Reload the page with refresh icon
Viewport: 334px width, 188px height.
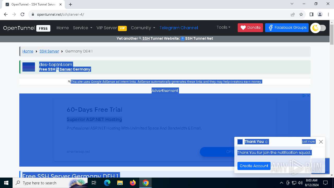point(22,14)
